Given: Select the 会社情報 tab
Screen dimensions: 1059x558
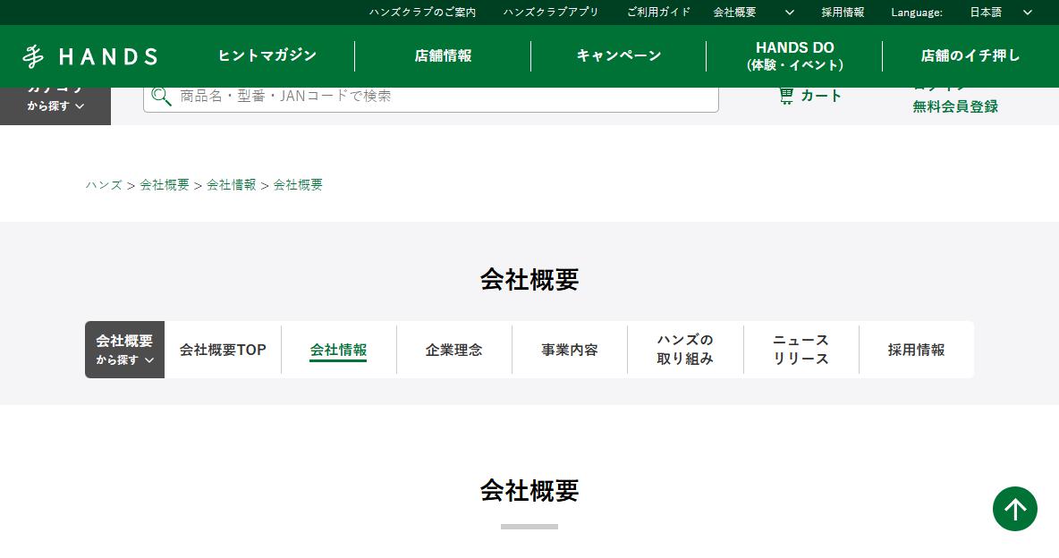Looking at the screenshot, I should [x=338, y=350].
